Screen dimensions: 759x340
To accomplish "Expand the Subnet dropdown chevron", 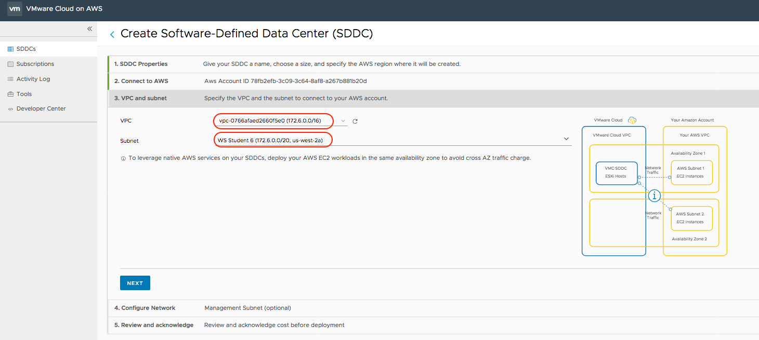I will 566,139.
